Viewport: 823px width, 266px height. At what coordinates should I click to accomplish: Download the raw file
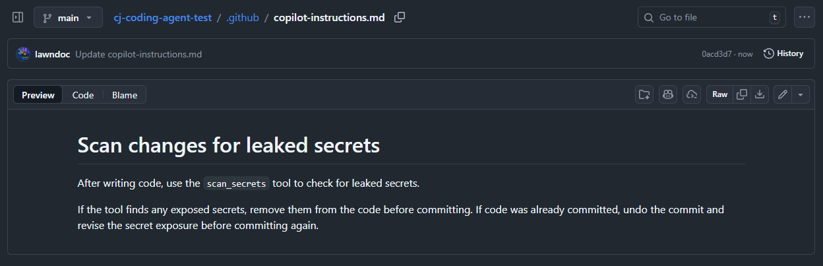[760, 94]
